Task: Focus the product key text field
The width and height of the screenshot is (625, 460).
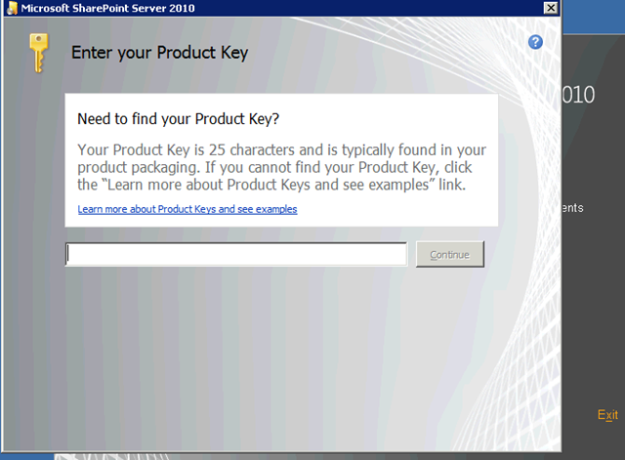Action: click(x=236, y=254)
